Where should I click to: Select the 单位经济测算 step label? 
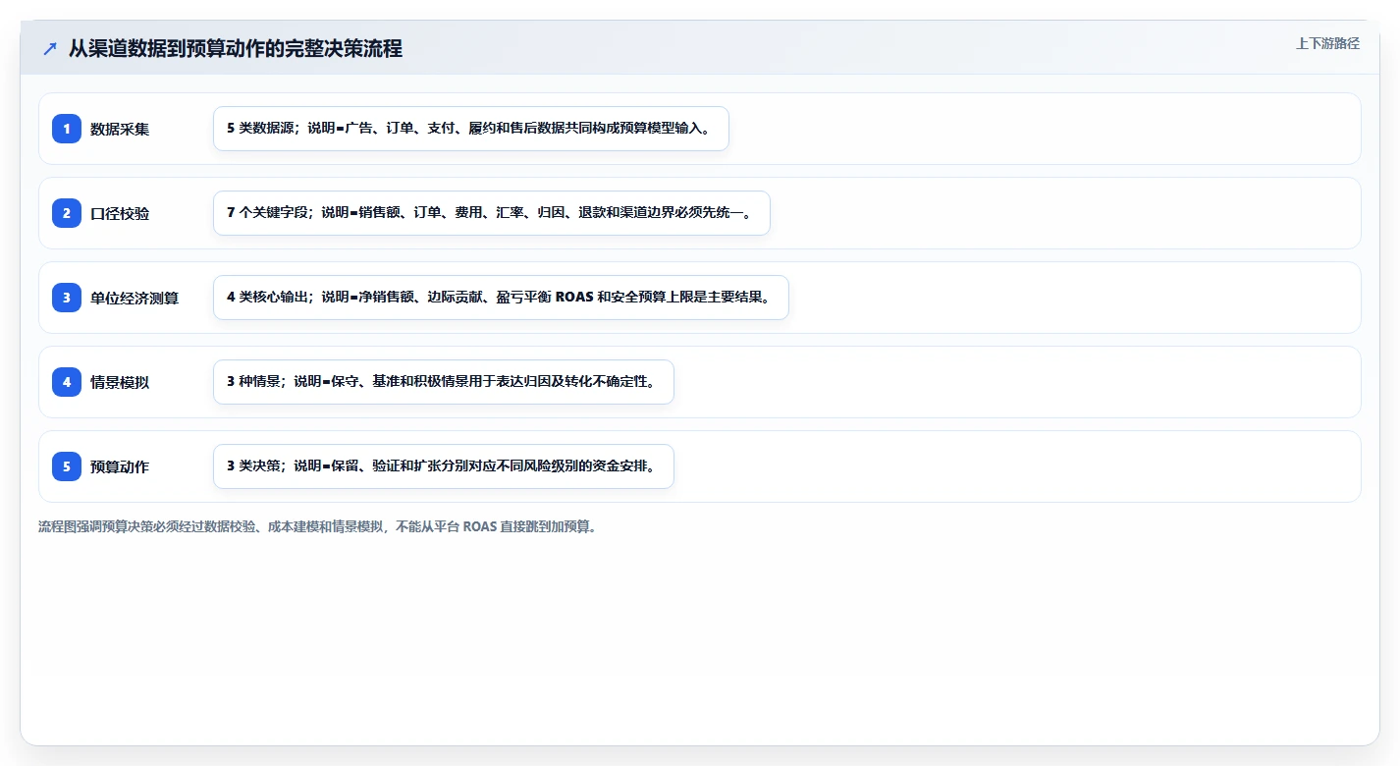(135, 298)
